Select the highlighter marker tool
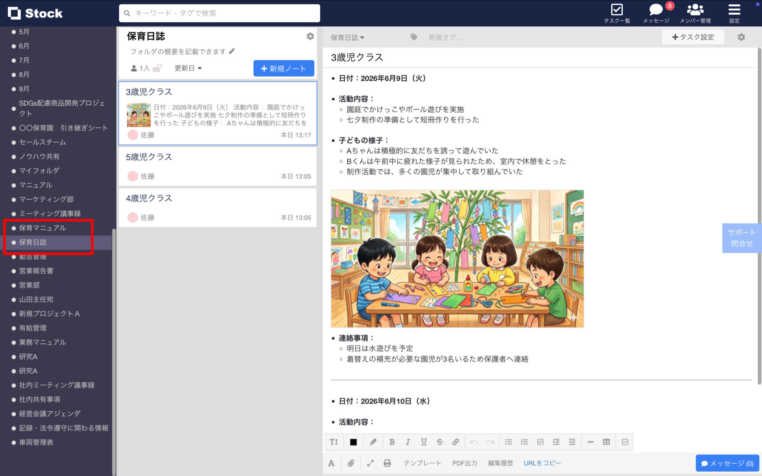This screenshot has height=476, width=762. pyautogui.click(x=373, y=442)
